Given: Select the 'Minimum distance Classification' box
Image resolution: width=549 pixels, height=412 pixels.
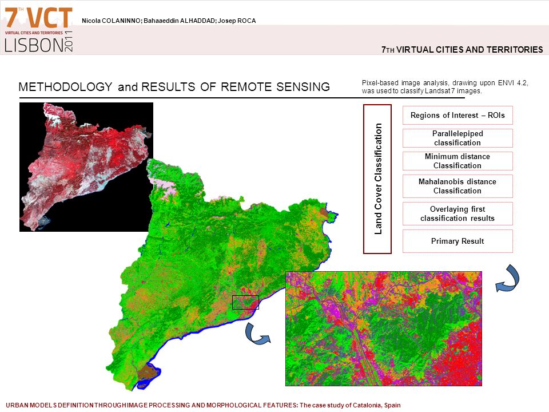Looking at the screenshot, I should click(x=457, y=161).
